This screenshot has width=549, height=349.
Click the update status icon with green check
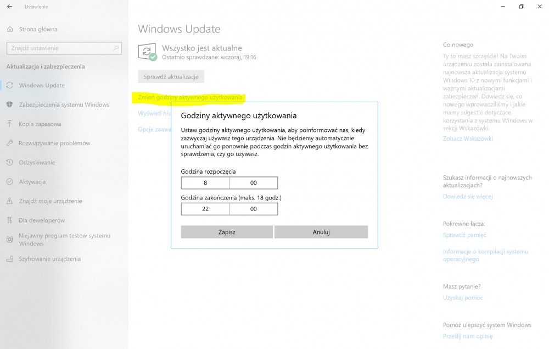[147, 52]
